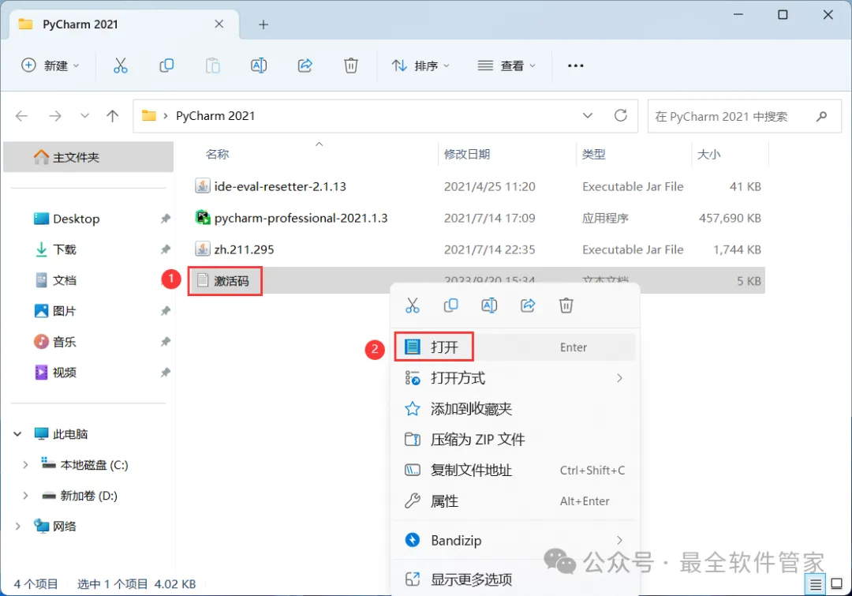
Task: Expand the address bar history dropdown
Action: [588, 116]
